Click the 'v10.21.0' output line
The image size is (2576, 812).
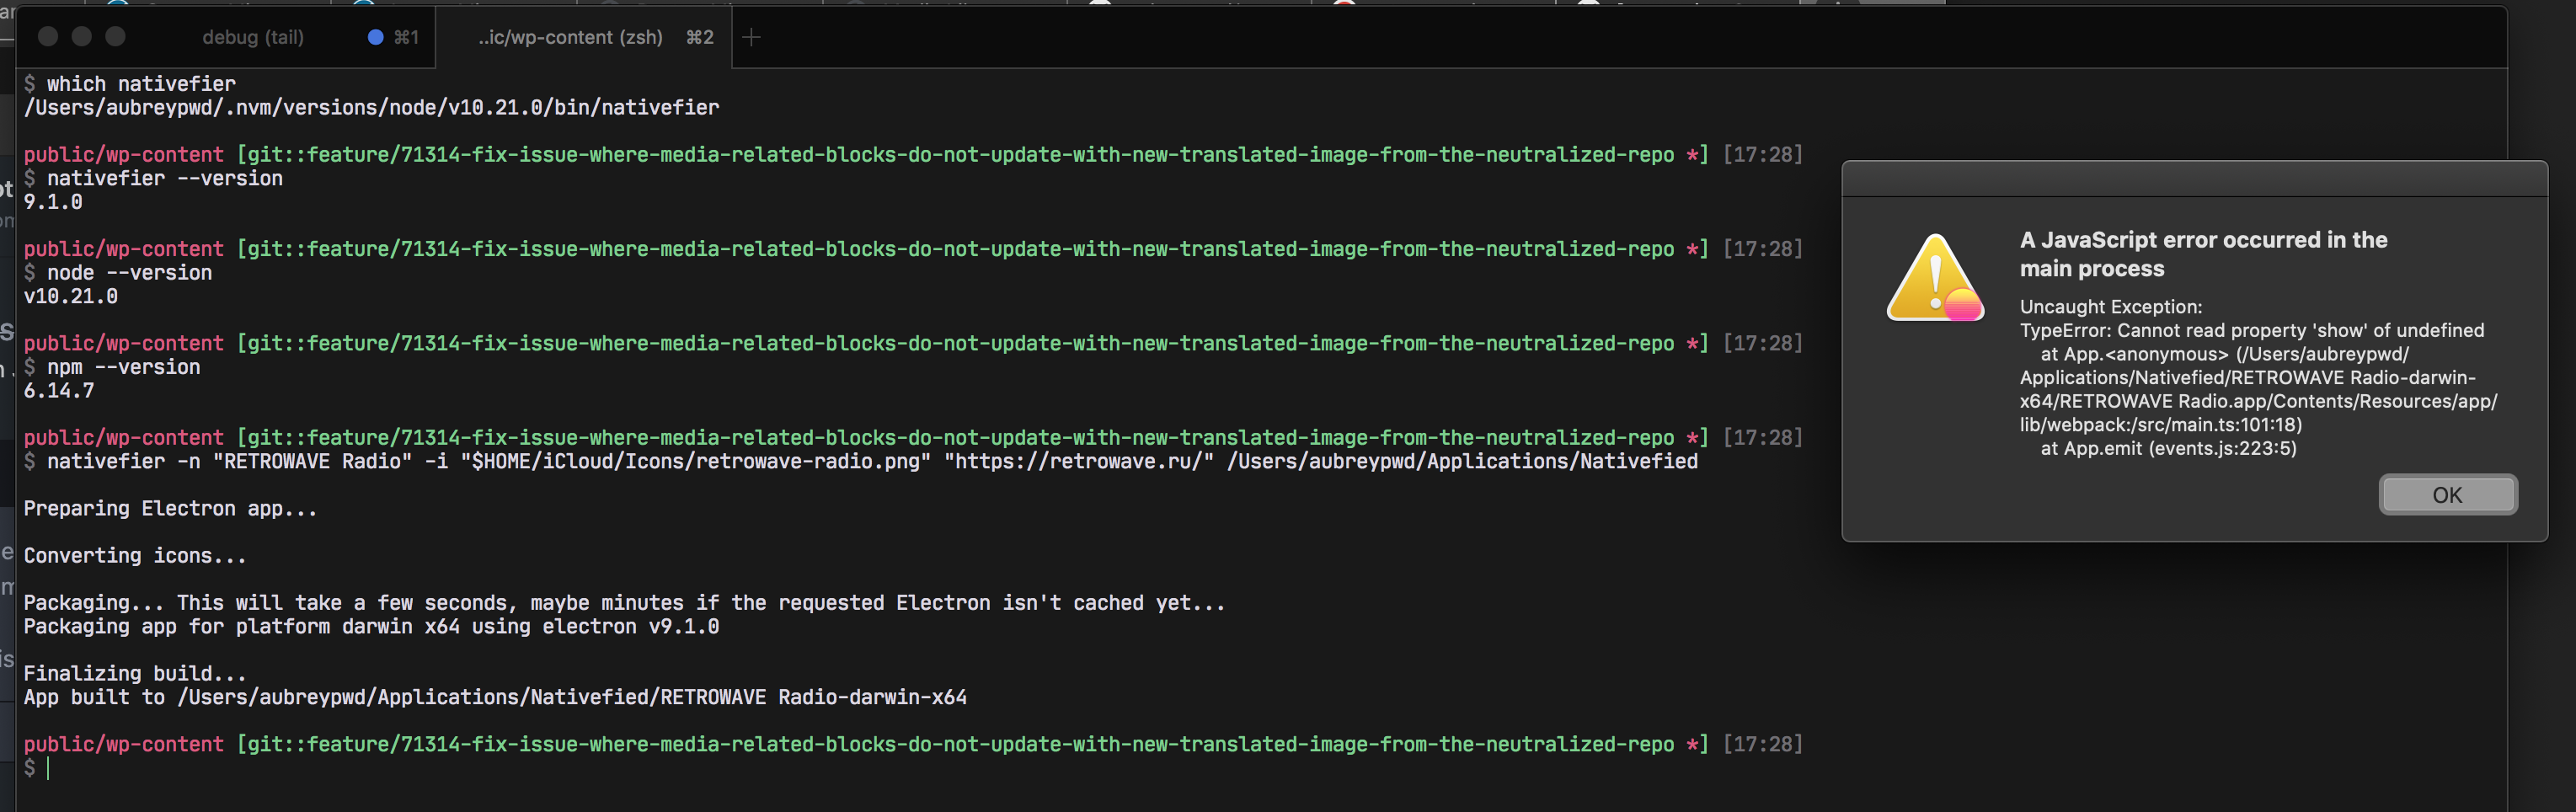coord(70,296)
